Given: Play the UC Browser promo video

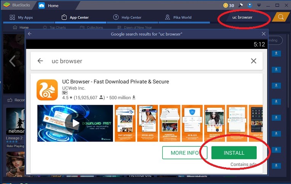Looking at the screenshot, I should click(x=75, y=123).
